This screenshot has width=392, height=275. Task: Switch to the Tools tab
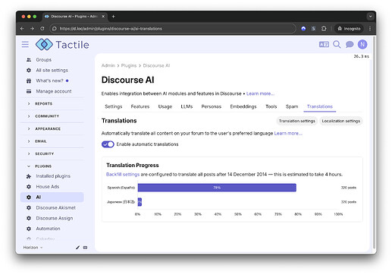(x=271, y=106)
